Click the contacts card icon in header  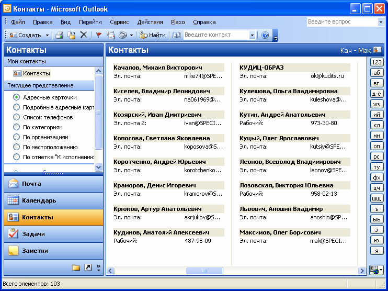click(378, 50)
